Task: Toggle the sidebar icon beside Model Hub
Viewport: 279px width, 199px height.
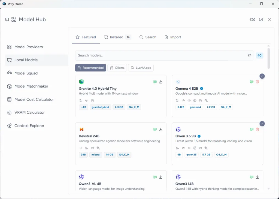Action: (x=7, y=19)
